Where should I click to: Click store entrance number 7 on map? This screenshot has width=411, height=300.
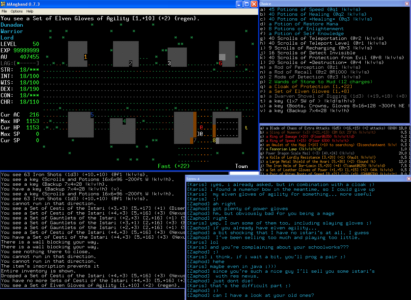[195, 140]
